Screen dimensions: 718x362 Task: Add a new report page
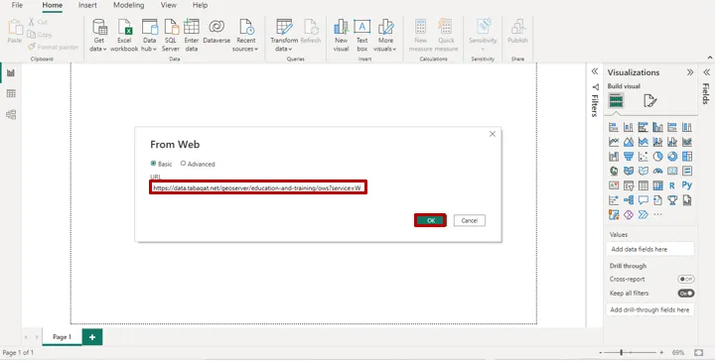click(x=92, y=337)
